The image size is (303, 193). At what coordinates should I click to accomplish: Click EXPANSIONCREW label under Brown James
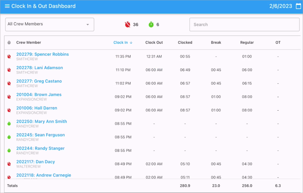tap(31, 99)
